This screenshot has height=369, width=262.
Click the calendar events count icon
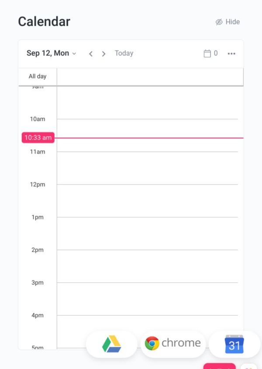[x=207, y=53]
